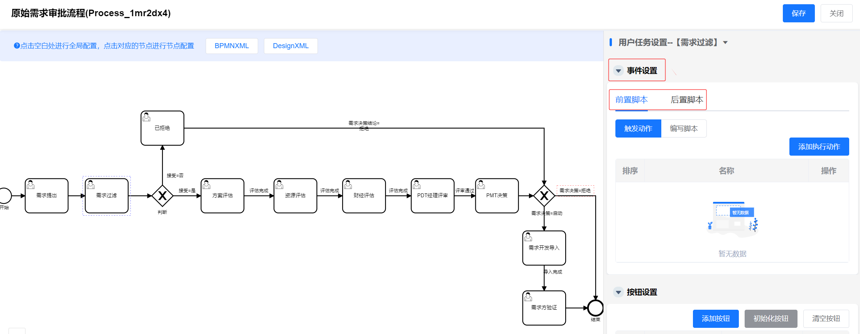
Task: Click the 结束 end event circle
Action: point(595,308)
